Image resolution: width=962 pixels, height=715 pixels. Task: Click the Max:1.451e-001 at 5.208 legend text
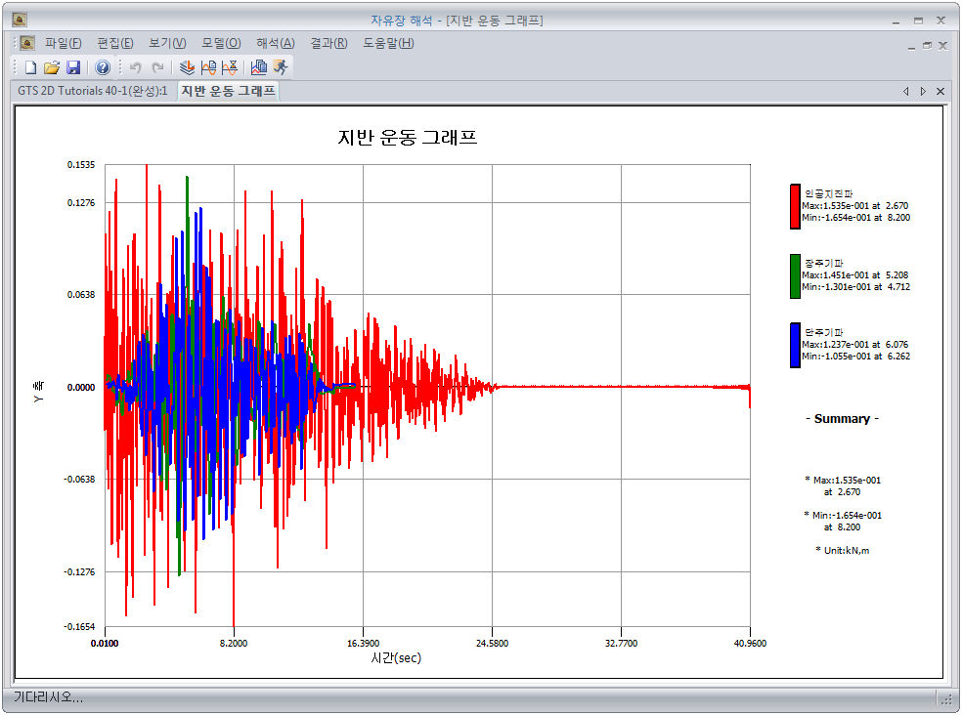pos(855,275)
